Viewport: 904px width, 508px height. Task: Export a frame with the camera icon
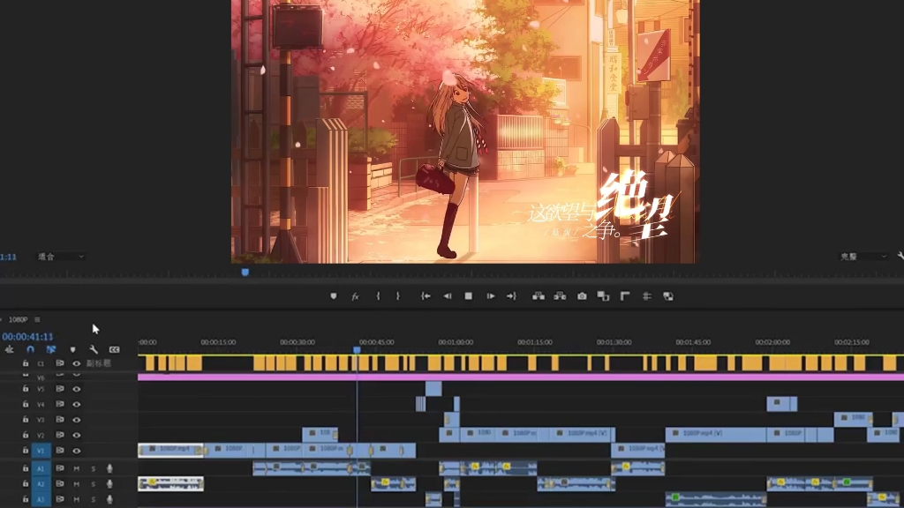pos(582,296)
